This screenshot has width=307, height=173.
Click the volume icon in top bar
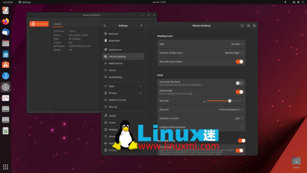tap(298, 2)
